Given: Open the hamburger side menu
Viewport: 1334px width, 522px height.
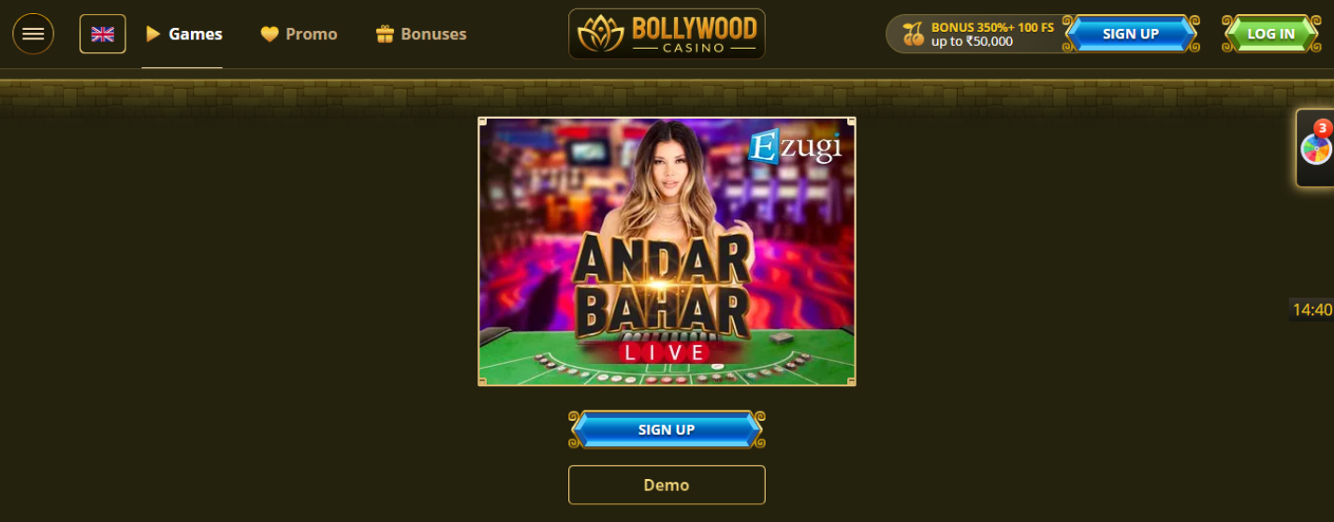Looking at the screenshot, I should 33,34.
